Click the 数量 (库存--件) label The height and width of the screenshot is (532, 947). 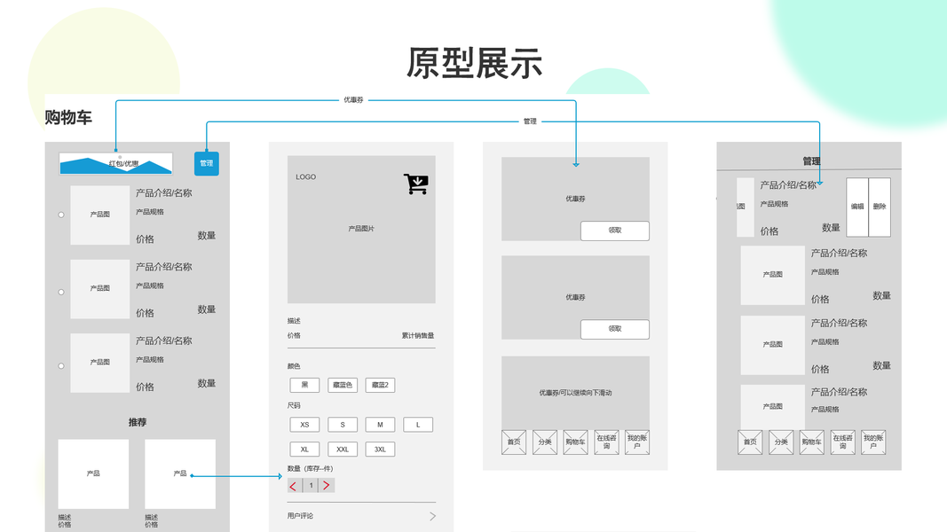310,469
